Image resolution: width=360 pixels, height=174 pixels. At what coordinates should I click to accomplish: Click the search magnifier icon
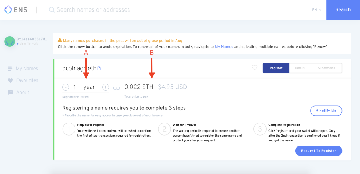point(52,10)
